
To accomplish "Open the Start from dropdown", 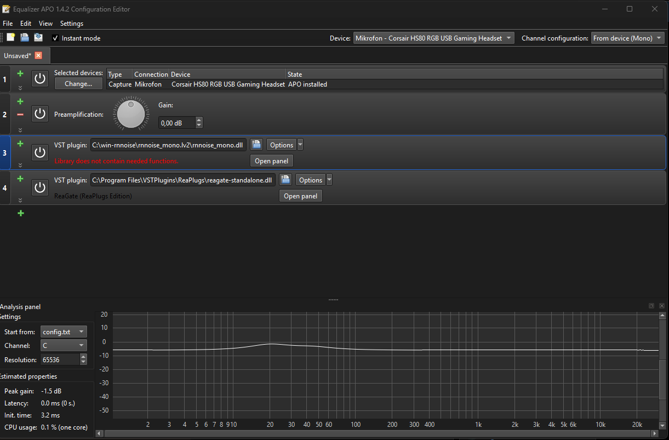I will (x=64, y=332).
